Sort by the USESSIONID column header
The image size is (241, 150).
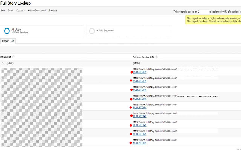click(6, 57)
